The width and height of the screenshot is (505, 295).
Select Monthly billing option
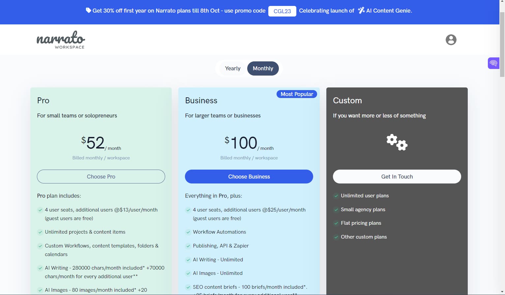click(263, 68)
